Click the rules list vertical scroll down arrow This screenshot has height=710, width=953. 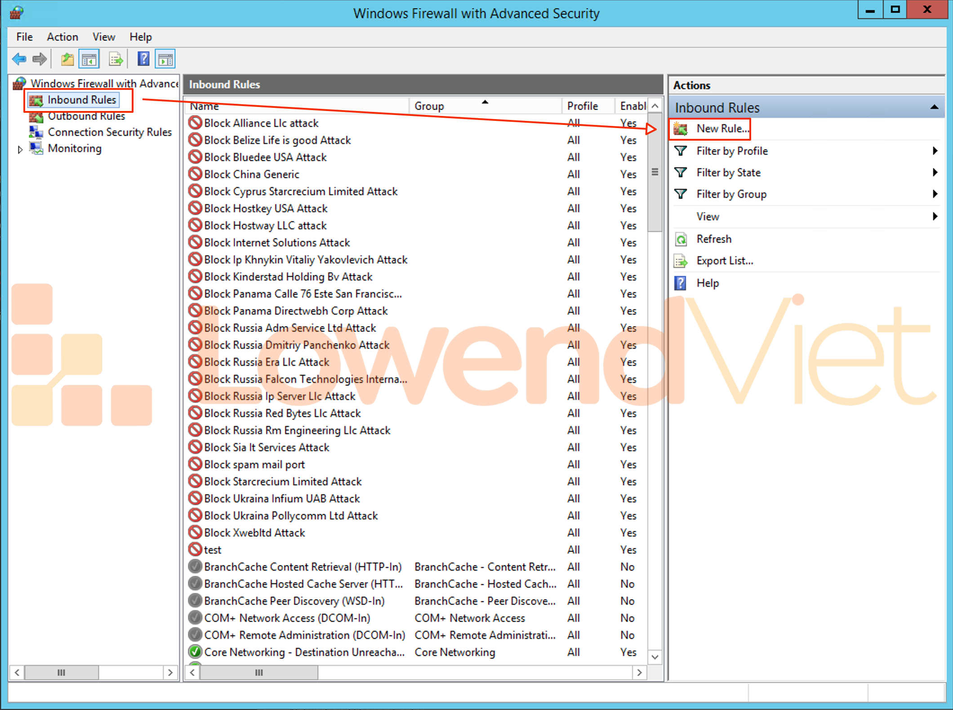[x=655, y=657]
